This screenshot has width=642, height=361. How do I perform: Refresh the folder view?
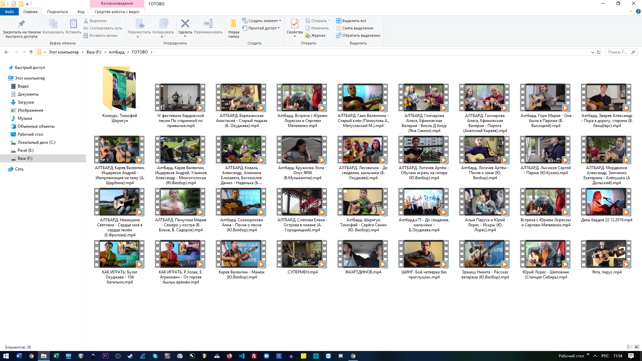click(599, 52)
